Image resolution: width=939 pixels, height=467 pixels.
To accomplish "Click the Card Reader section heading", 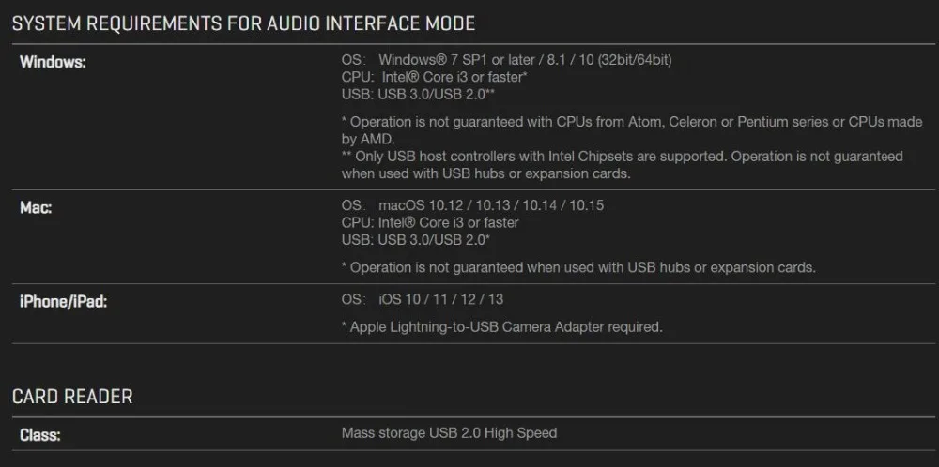I will pyautogui.click(x=72, y=397).
